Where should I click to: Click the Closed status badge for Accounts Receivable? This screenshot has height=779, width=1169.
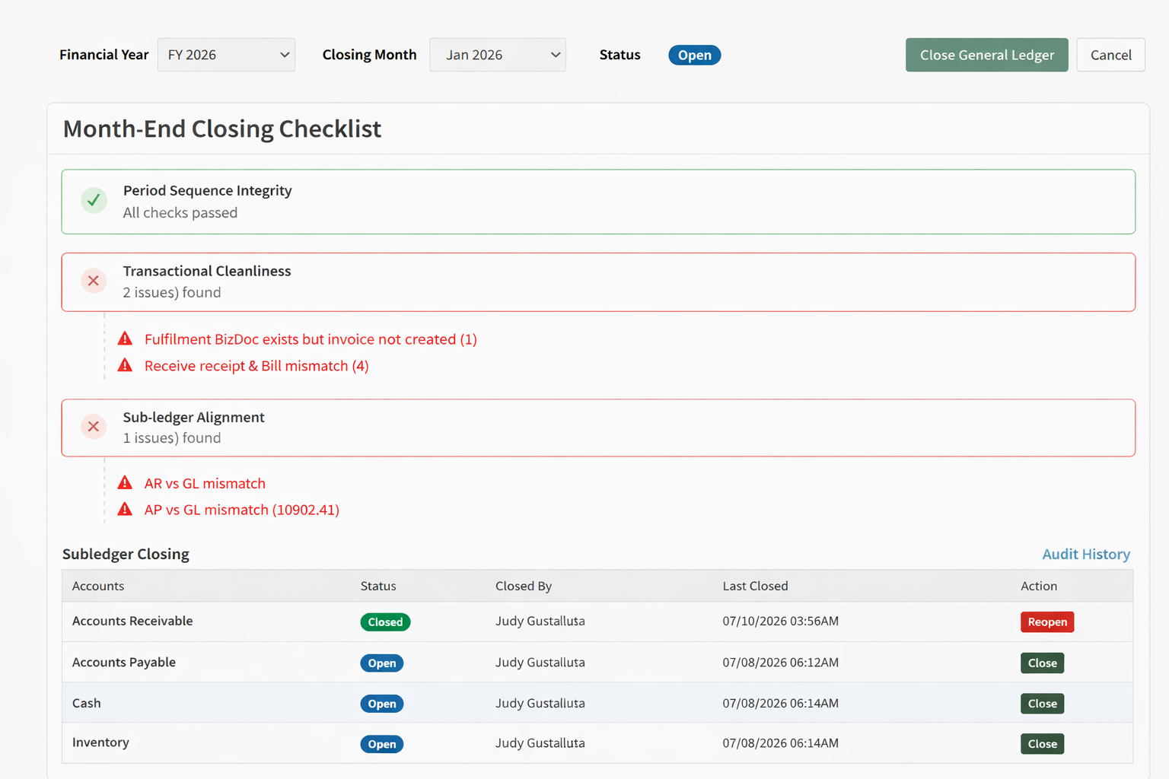(x=385, y=622)
